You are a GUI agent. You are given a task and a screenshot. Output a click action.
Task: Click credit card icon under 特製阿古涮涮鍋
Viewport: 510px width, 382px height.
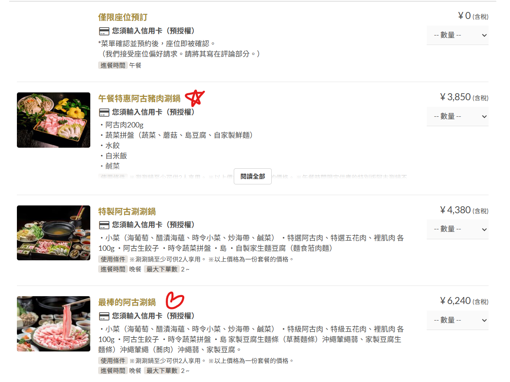pos(104,225)
